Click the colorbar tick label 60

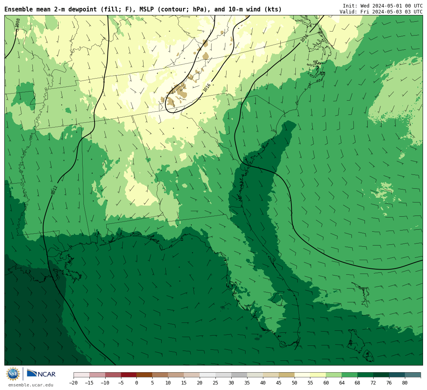(326, 383)
